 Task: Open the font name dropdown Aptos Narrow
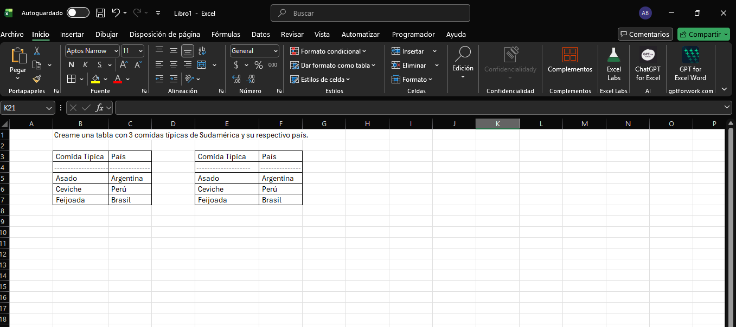[116, 51]
